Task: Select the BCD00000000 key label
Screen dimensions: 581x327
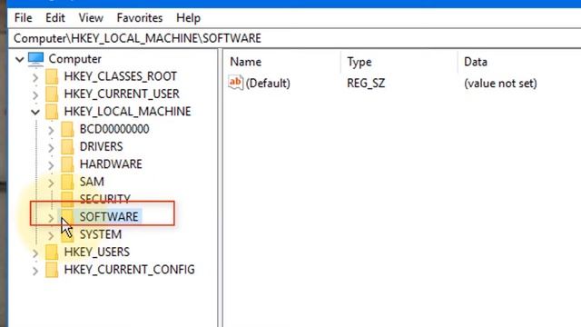Action: pyautogui.click(x=114, y=129)
